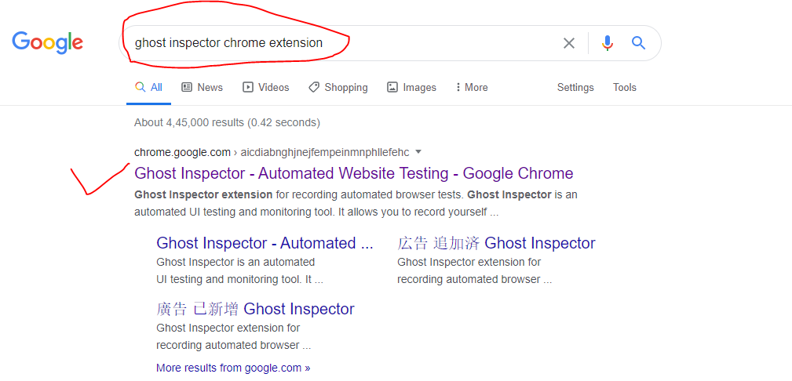This screenshot has height=381, width=792.
Task: Start voice search with the microphone icon
Action: [x=607, y=43]
